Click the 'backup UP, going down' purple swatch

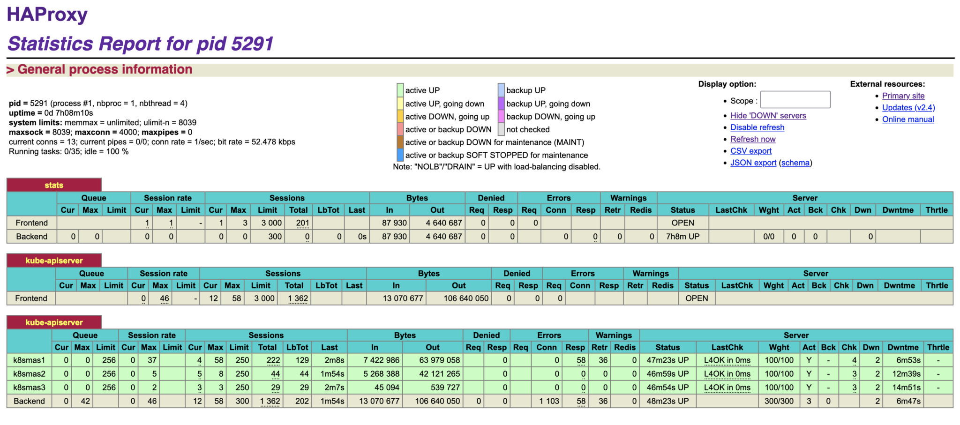[x=501, y=103]
